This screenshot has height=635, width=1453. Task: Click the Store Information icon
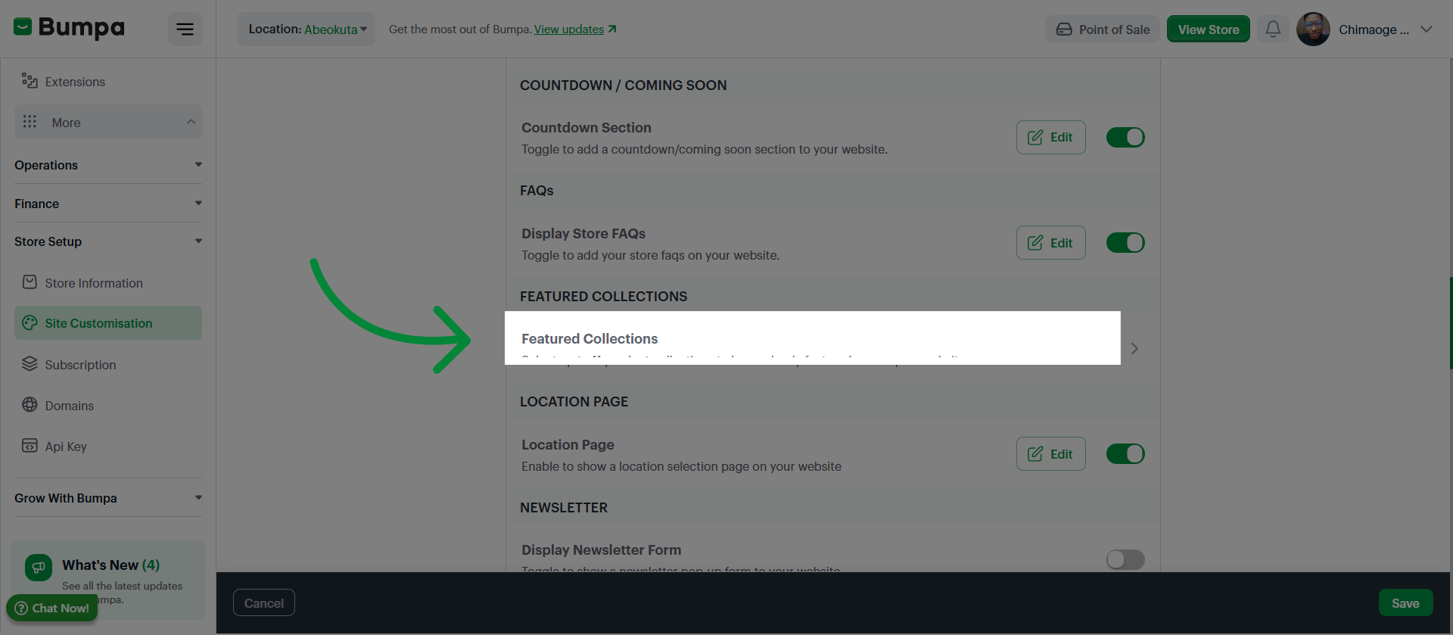pos(30,282)
